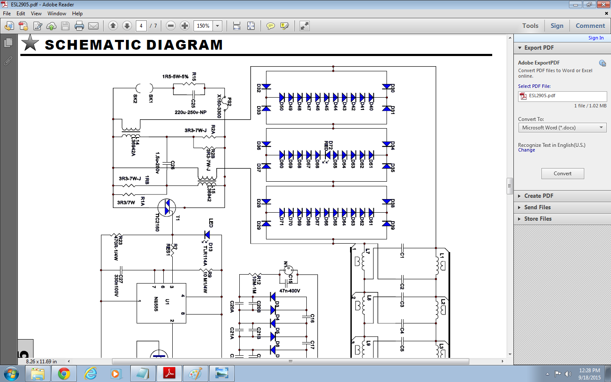Click the right pane splitter handle
This screenshot has width=611, height=382.
click(510, 186)
